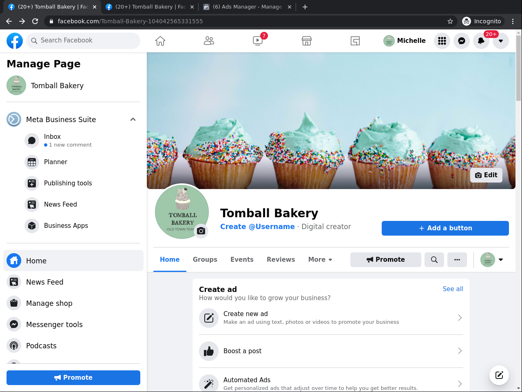Open a new browser tab
522x392 pixels.
[305, 7]
